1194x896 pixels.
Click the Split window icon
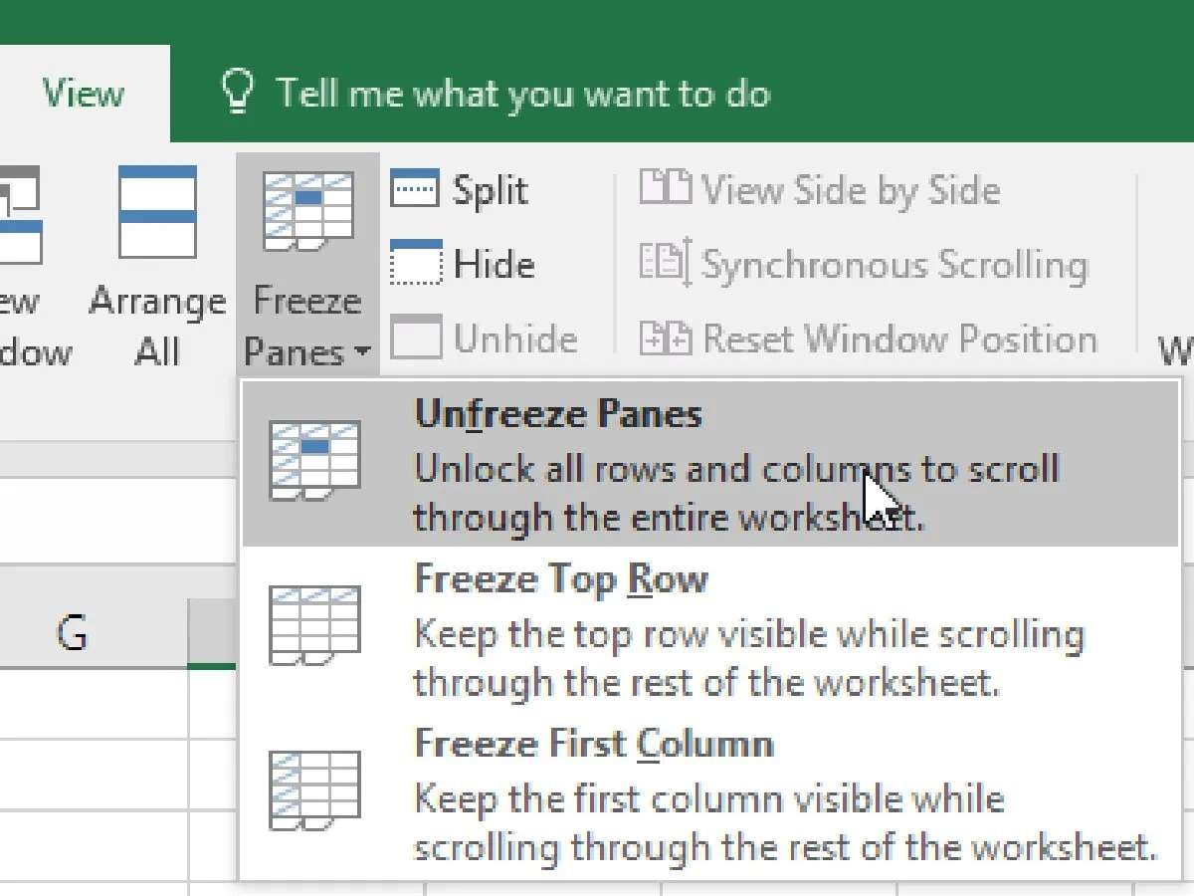pyautogui.click(x=415, y=189)
